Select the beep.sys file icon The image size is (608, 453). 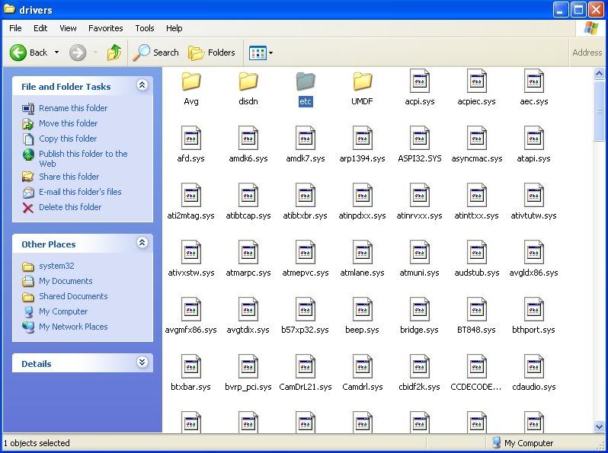tap(363, 310)
